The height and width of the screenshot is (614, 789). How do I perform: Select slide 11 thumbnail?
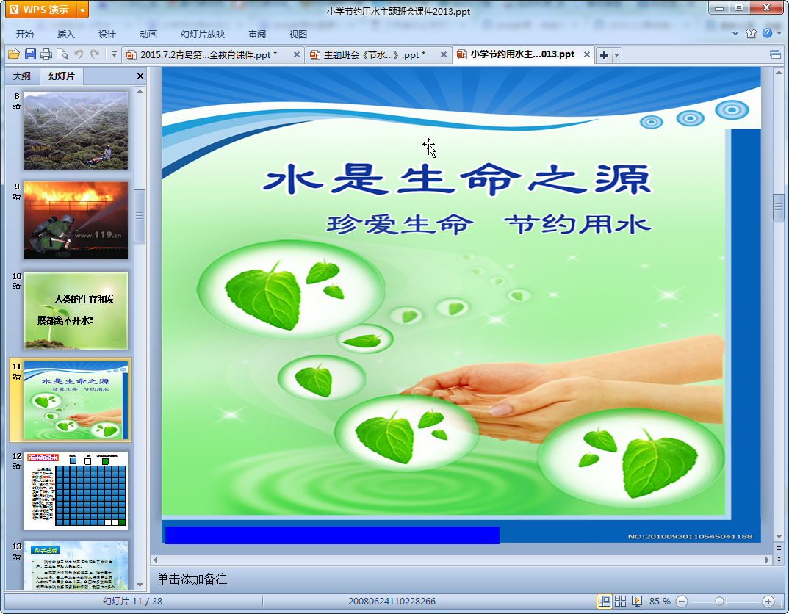(x=76, y=400)
